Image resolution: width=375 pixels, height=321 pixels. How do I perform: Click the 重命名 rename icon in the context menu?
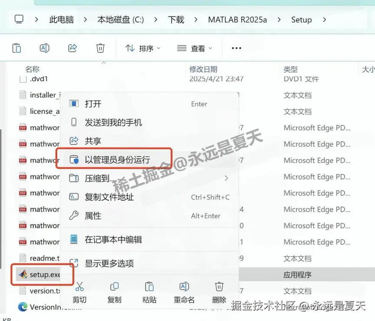tap(184, 286)
